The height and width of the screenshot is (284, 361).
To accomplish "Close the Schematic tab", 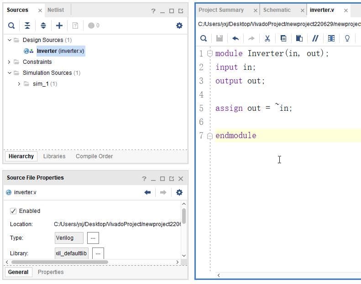I will coord(303,10).
